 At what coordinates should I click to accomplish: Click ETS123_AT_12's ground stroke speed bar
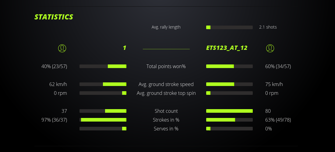coord(229,84)
